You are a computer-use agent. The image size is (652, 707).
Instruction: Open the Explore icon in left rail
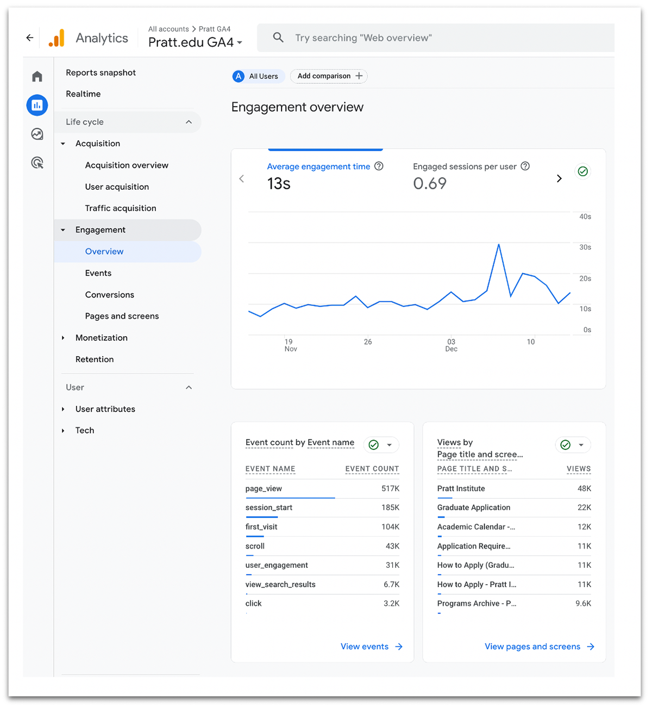coord(37,134)
